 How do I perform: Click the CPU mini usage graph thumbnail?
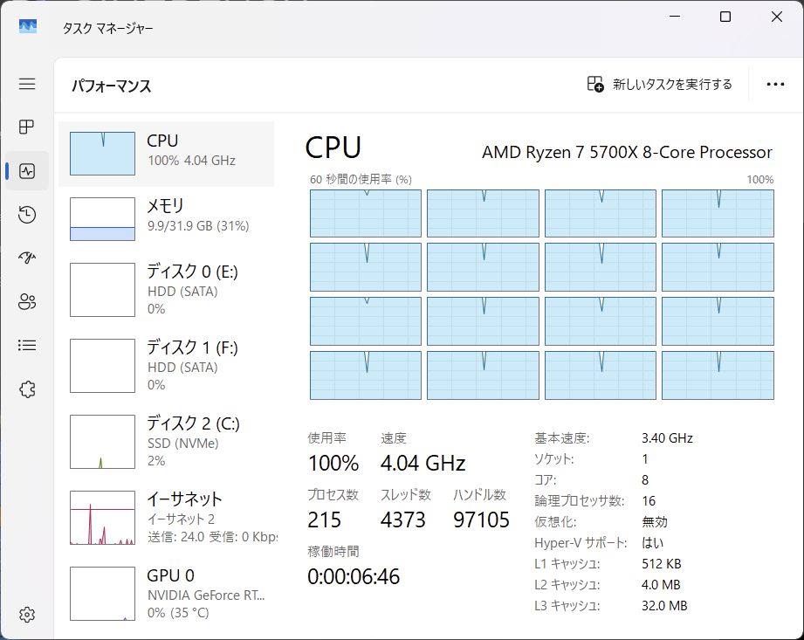[102, 154]
